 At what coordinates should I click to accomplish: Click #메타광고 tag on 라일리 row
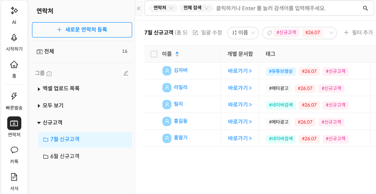pos(279,89)
